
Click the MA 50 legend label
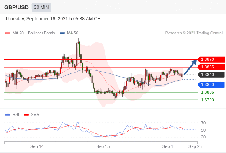pos(73,33)
